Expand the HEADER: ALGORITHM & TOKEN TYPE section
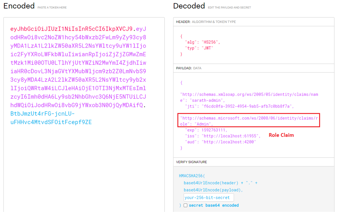This screenshot has width=337, height=212. click(x=253, y=22)
